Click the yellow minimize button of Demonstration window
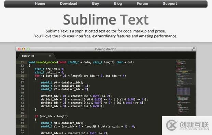212x135 pixels. click(x=24, y=49)
